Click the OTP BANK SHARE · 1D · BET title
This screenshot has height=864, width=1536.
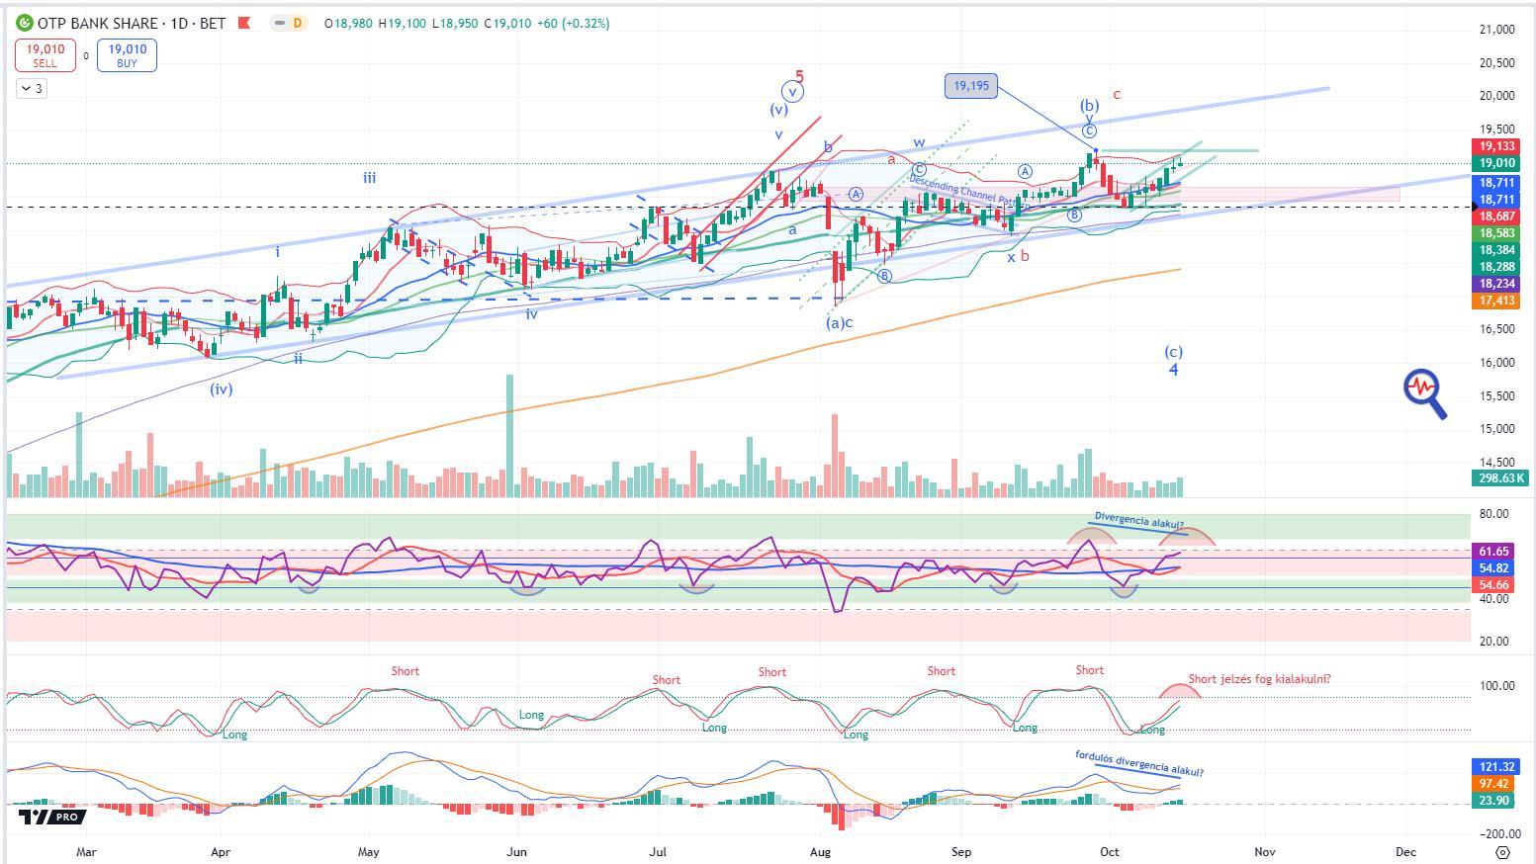(x=132, y=23)
